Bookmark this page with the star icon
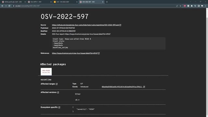Image resolution: width=208 pixels, height=117 pixels. tap(180, 6)
